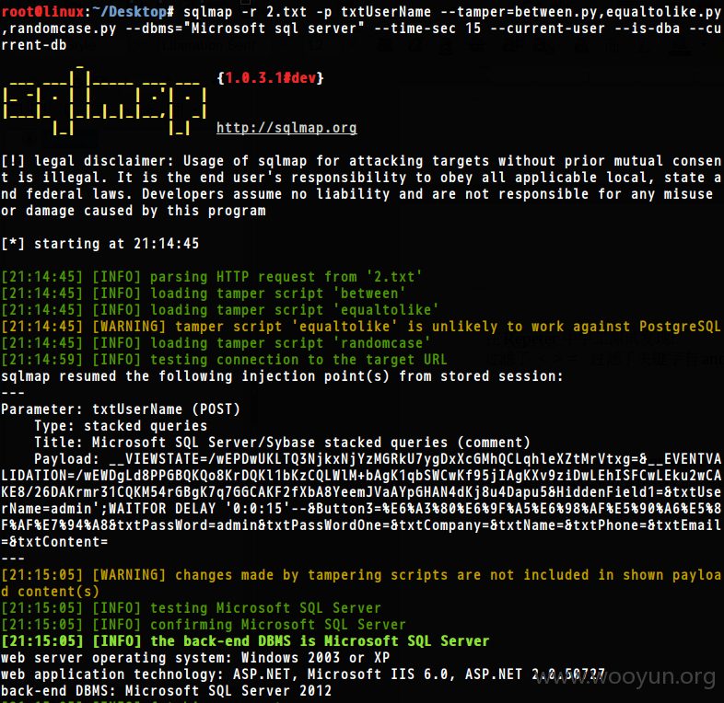Click the '--is-dba' flag

648,29
